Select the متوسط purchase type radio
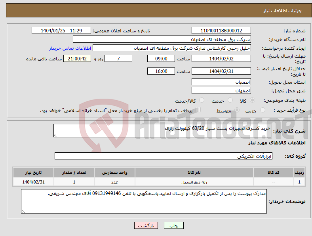Viewport: 312px width, 236px height. (237, 110)
